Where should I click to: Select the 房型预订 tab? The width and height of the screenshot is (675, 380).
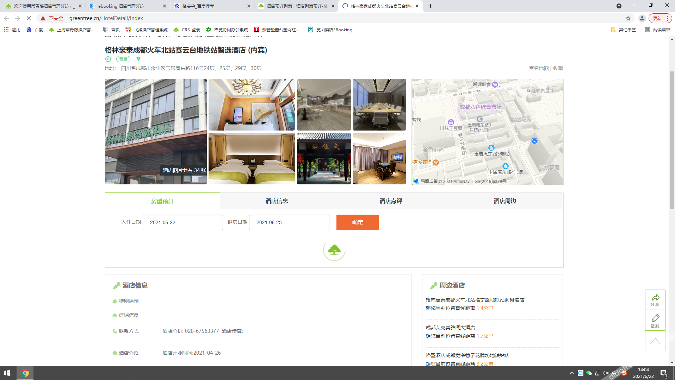[x=162, y=201]
